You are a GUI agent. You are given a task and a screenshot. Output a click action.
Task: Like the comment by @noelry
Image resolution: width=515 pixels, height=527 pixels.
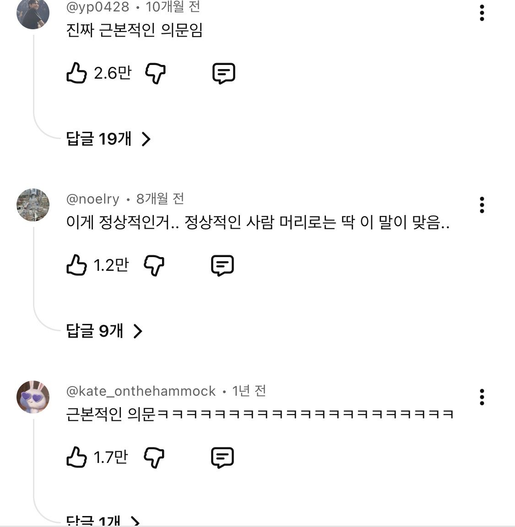[x=77, y=265]
